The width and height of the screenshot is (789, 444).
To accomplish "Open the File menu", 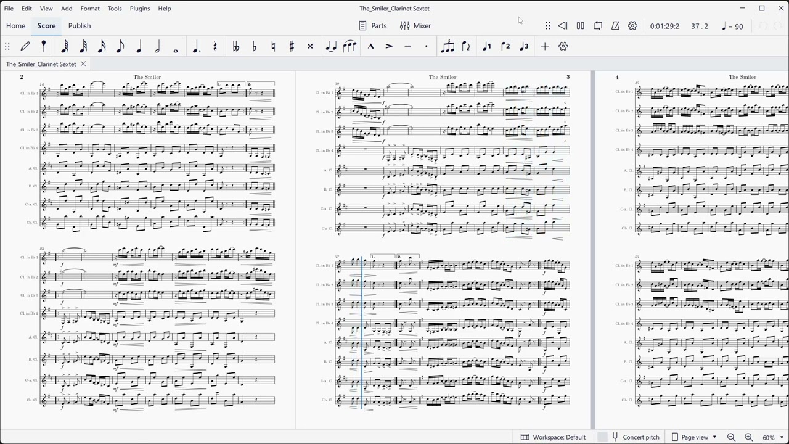I will 9,9.
